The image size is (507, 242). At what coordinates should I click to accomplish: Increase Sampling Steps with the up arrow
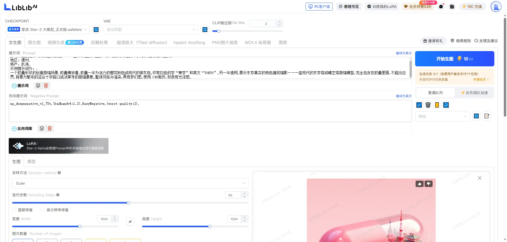(x=245, y=193)
